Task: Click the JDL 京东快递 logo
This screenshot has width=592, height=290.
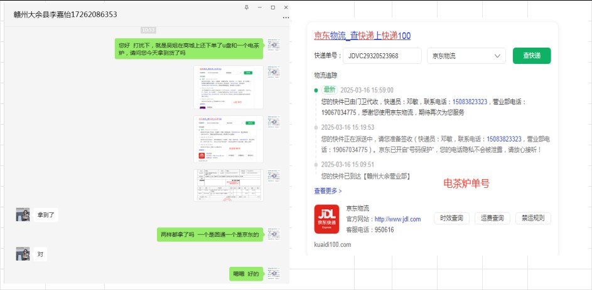Action: pyautogui.click(x=326, y=219)
